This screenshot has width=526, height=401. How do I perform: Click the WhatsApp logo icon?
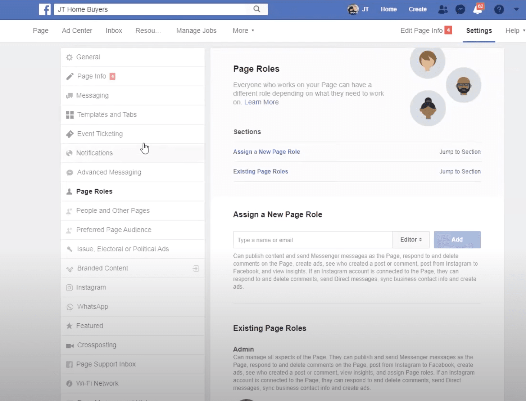70,307
